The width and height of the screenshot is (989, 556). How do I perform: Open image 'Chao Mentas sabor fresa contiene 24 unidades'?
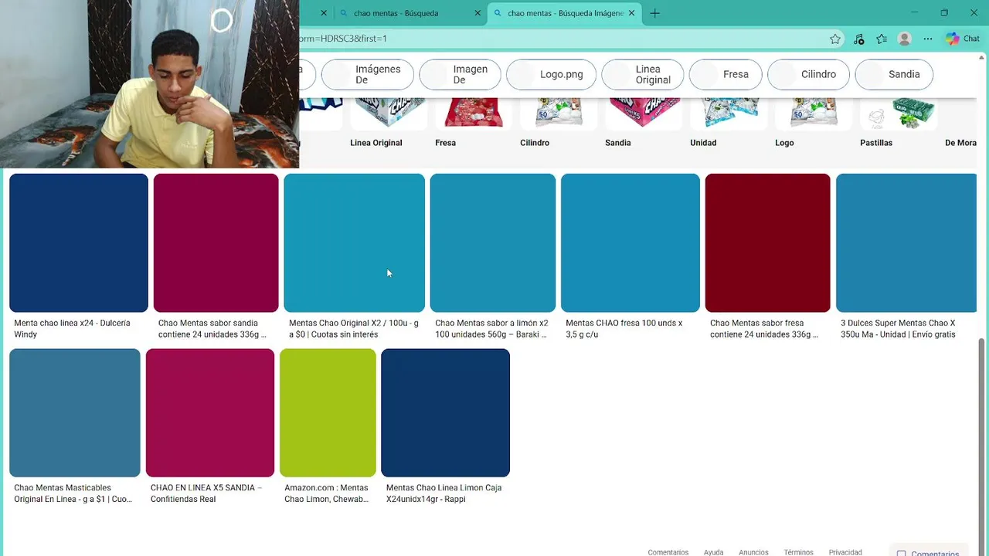768,243
